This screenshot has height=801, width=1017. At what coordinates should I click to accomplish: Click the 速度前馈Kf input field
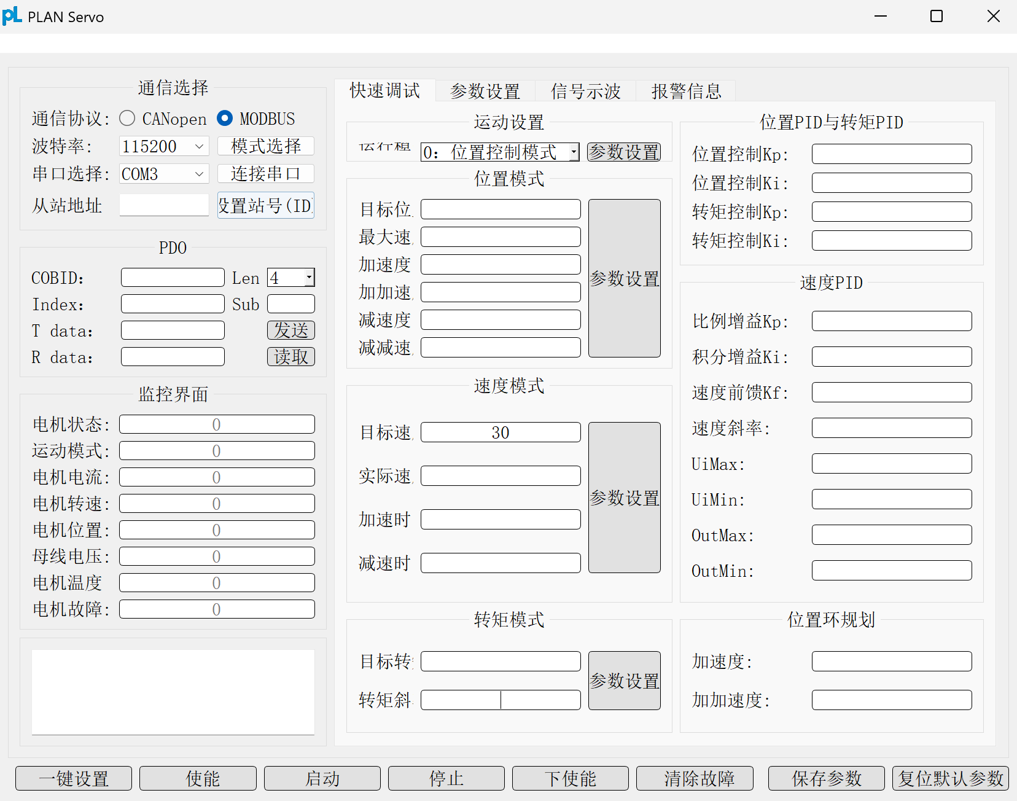(x=892, y=393)
